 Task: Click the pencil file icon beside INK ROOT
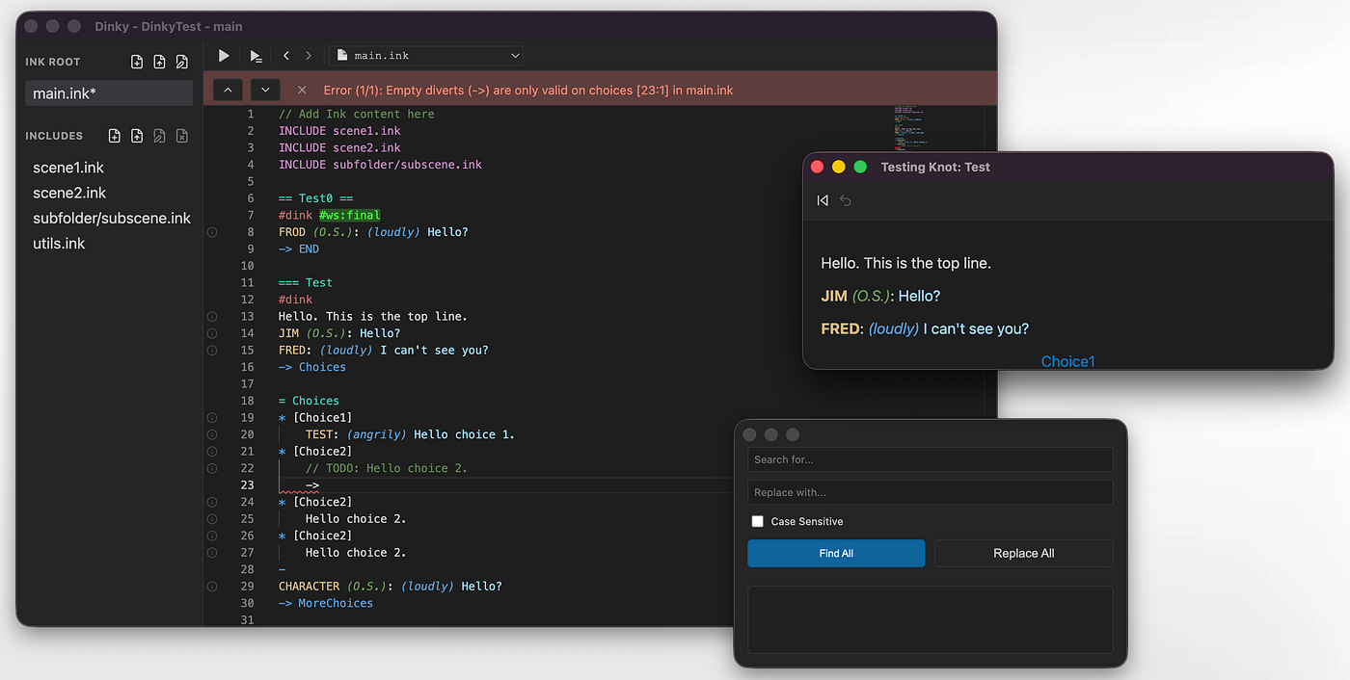tap(182, 62)
